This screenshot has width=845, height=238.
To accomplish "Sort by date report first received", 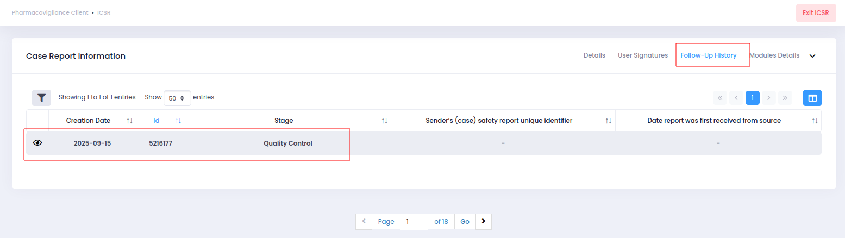I will (815, 121).
